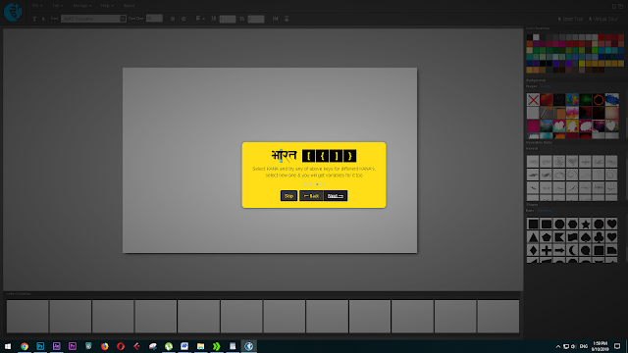
Task: Insert the right arrow shape
Action: click(x=559, y=251)
